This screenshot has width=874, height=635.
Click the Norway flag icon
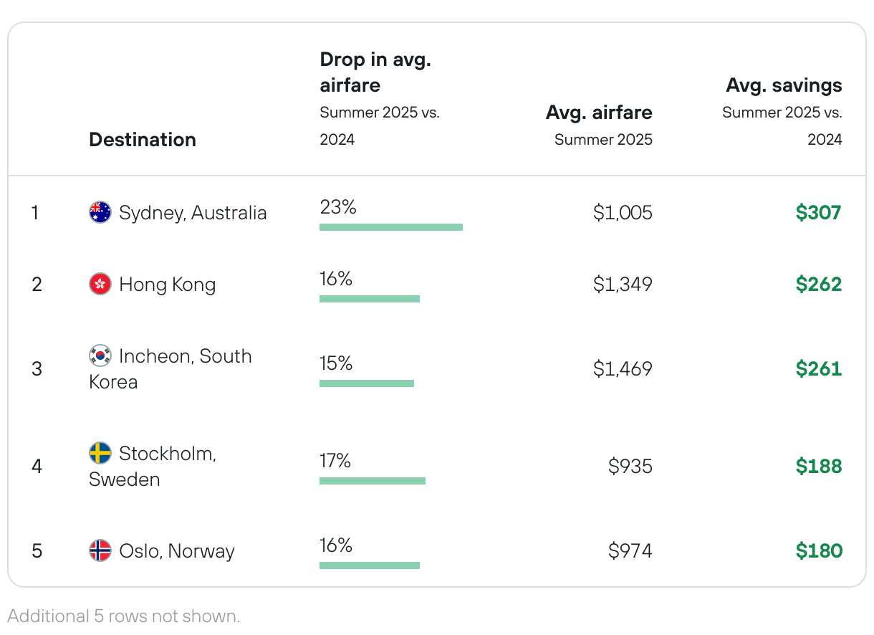pyautogui.click(x=100, y=550)
